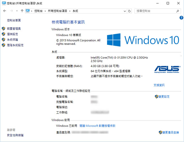184x142 pixels.
Task: Click the window title bar system icon
Action: pos(4,3)
